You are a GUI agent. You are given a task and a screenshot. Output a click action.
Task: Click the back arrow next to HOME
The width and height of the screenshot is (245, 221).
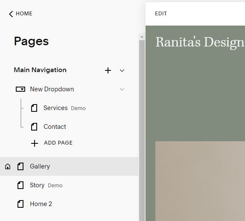click(x=11, y=14)
